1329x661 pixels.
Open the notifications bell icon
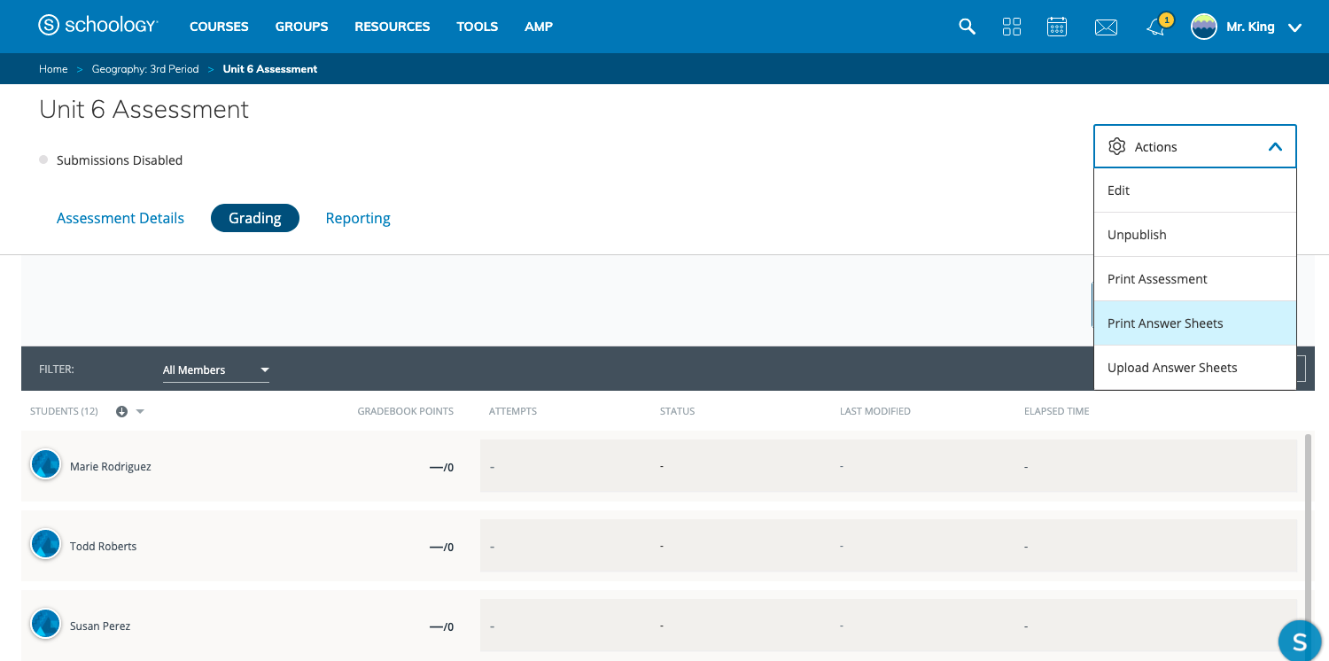pos(1155,27)
